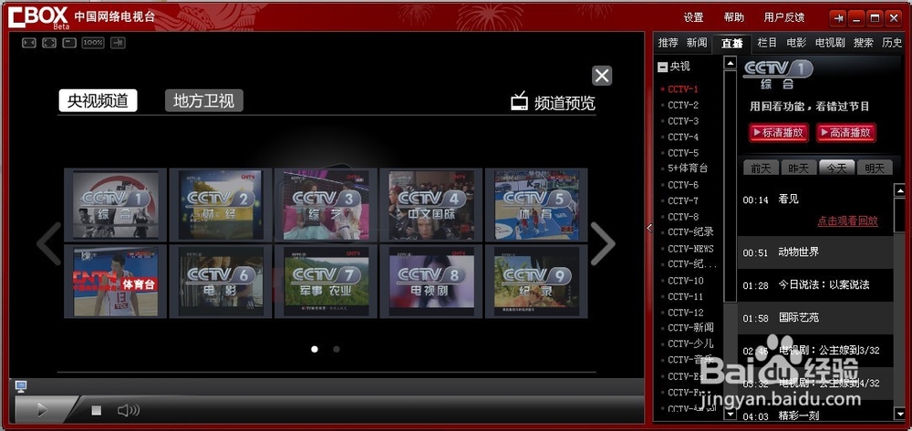The height and width of the screenshot is (431, 912).
Task: Collapse the 央视 channel tree
Action: coord(662,67)
